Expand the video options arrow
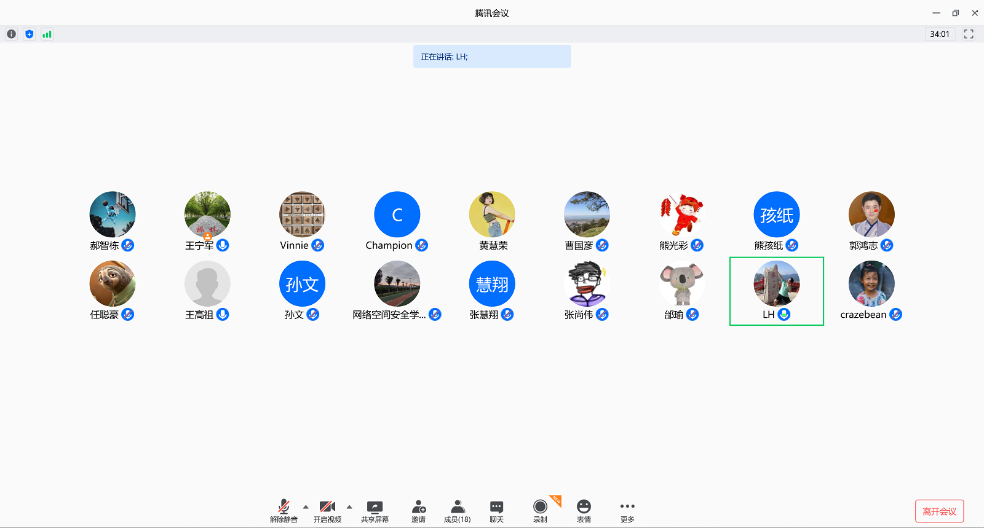984x528 pixels. (349, 507)
